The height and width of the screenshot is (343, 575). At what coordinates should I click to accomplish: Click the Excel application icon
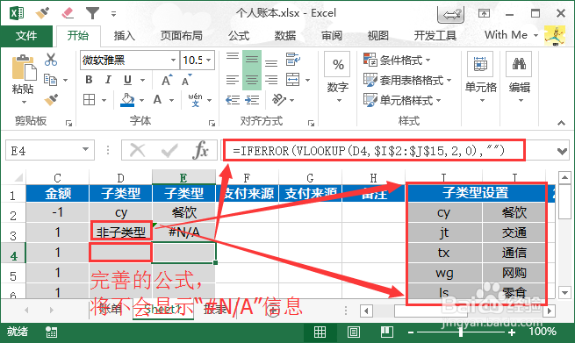tap(17, 13)
